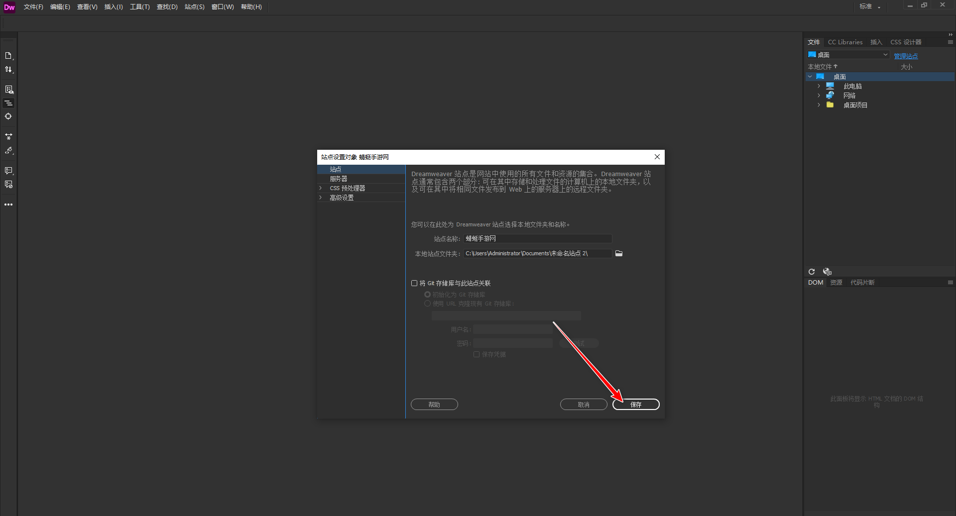Open Files panel options menu icon
The width and height of the screenshot is (956, 516).
[x=950, y=42]
